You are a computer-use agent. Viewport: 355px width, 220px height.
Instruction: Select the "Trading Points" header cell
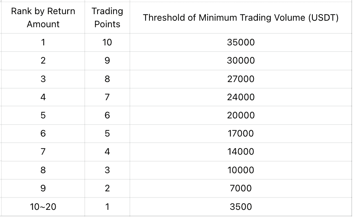tap(107, 17)
